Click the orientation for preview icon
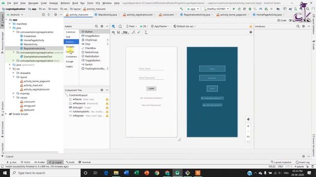This screenshot has width=316, height=177. [x=120, y=26]
